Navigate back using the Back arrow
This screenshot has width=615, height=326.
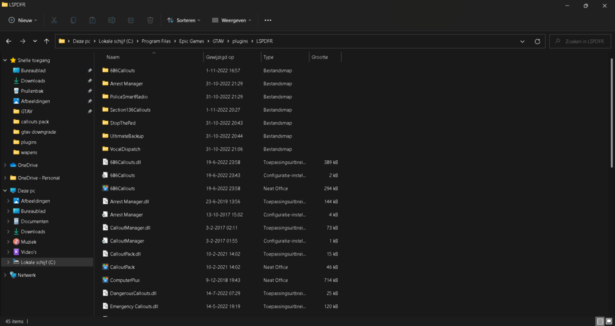click(x=9, y=41)
